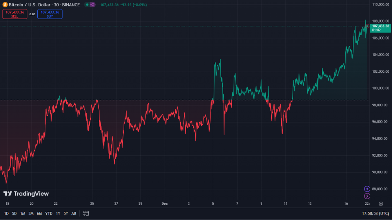Click the current price label 107,433.36 on the axis
Image resolution: width=392 pixels, height=220 pixels.
tap(380, 28)
